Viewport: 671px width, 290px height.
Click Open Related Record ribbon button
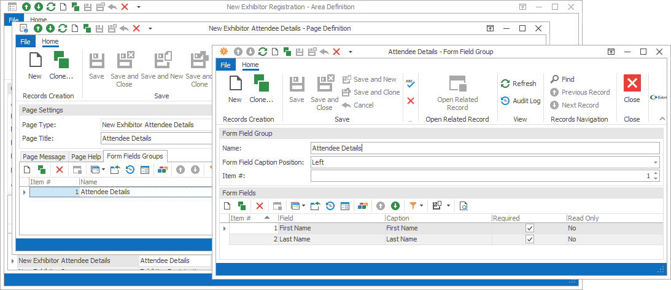point(457,93)
